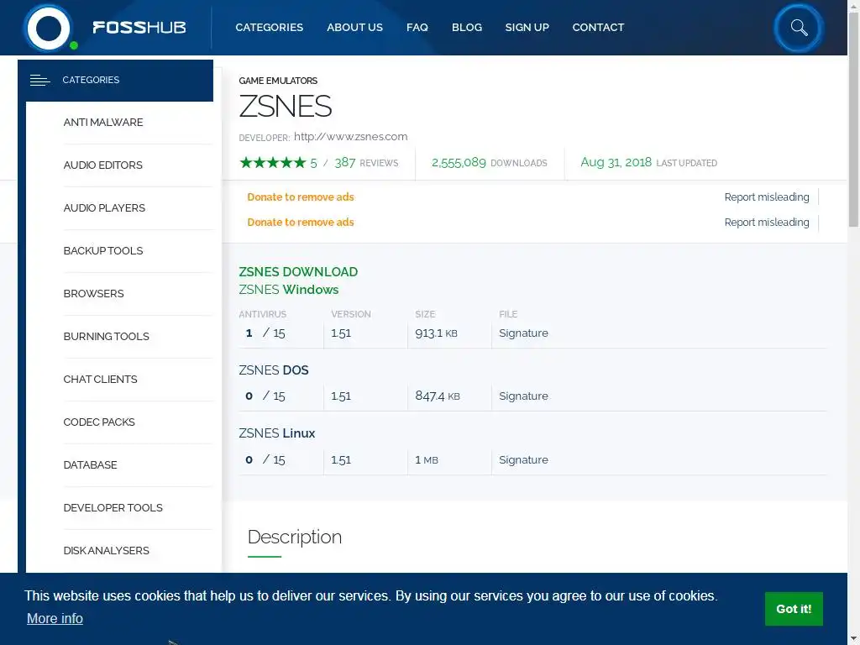Click the FOSSHUB wordmark text
This screenshot has height=645, width=860.
tap(139, 28)
